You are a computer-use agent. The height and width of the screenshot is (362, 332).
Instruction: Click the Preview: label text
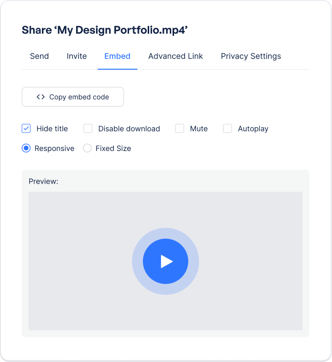click(x=43, y=181)
